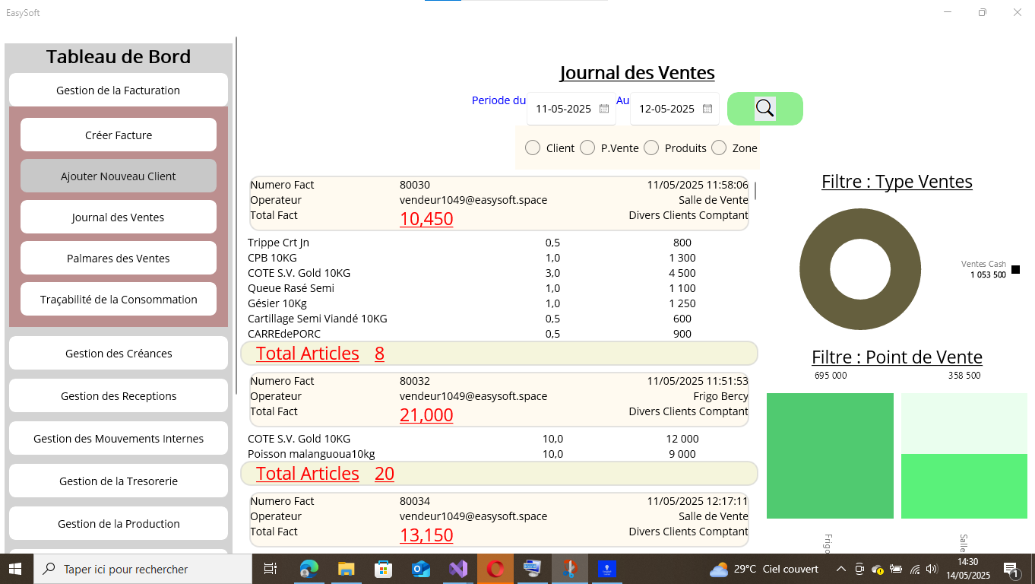Open Microsoft Edge from the taskbar

coord(309,569)
